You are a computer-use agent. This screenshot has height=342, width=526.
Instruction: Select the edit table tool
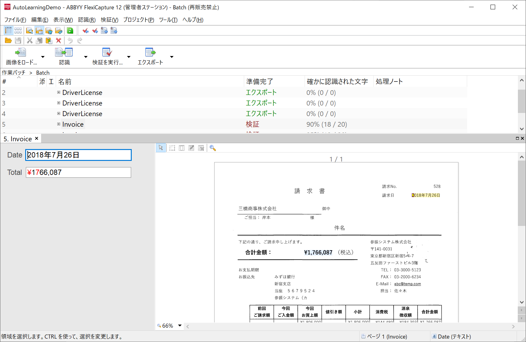[192, 148]
